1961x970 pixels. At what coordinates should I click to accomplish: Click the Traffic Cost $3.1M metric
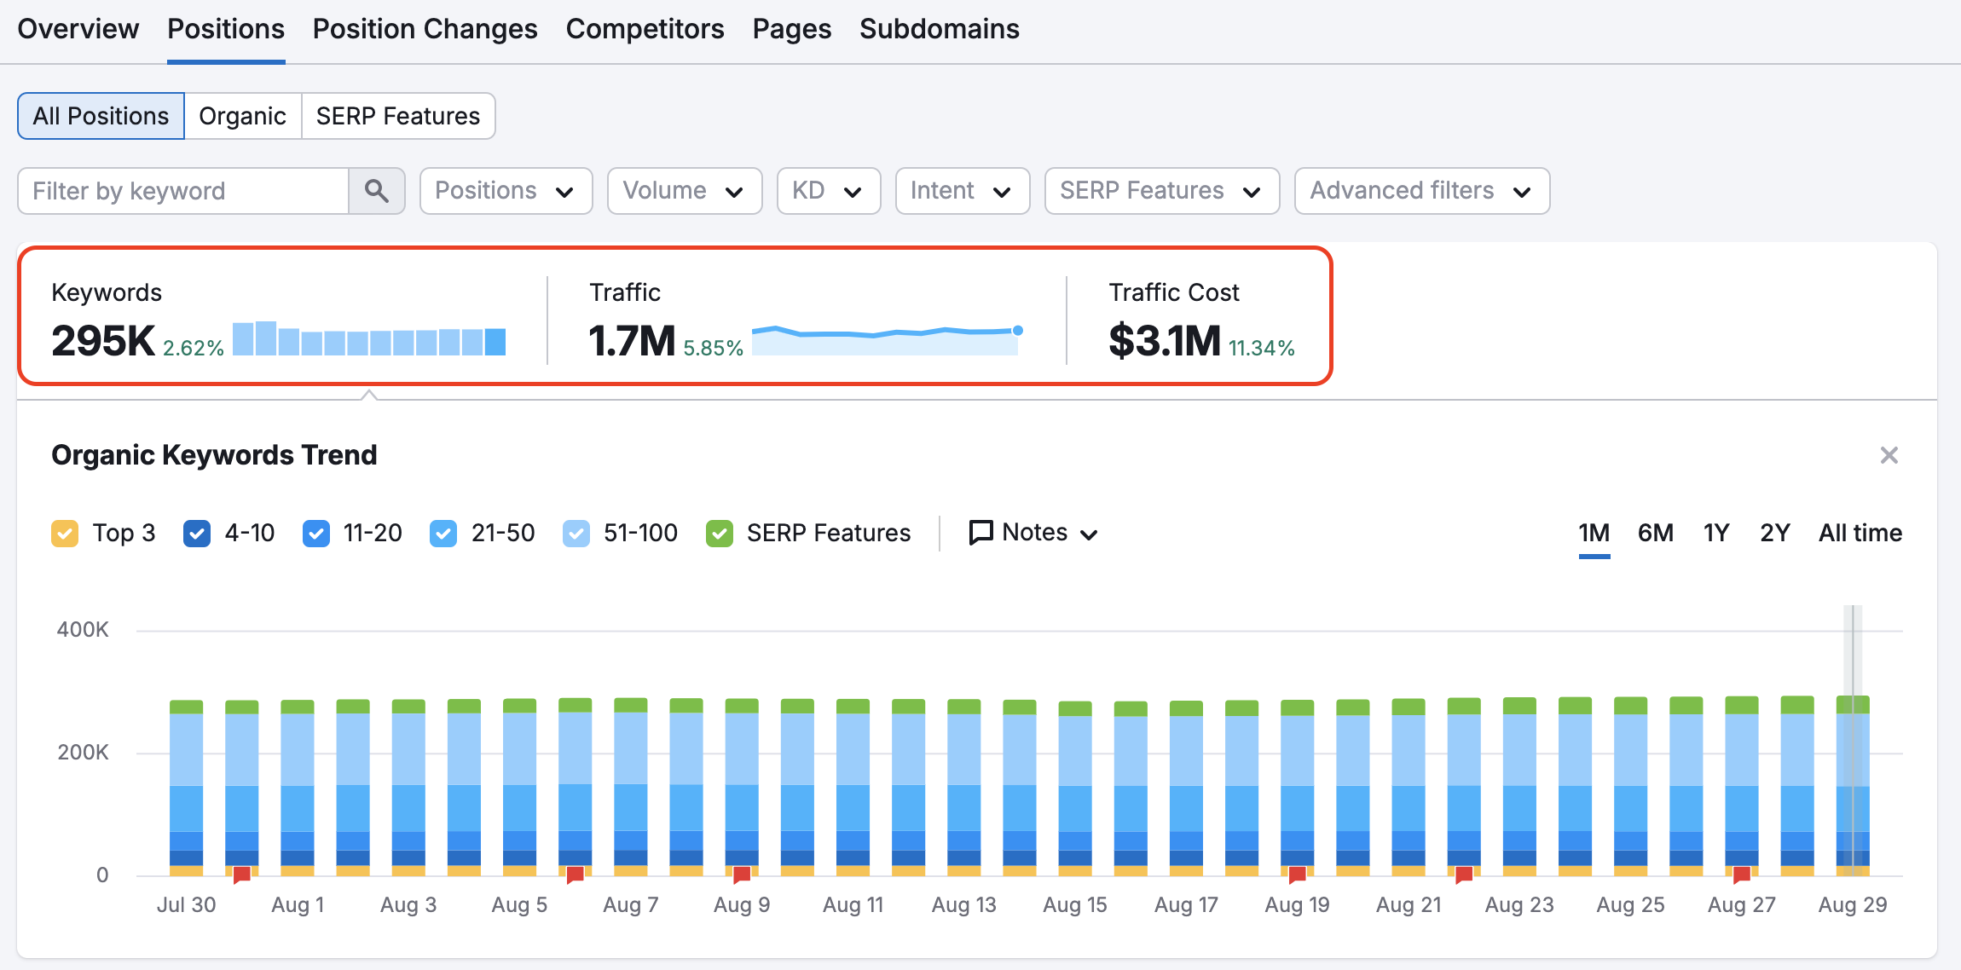point(1165,341)
